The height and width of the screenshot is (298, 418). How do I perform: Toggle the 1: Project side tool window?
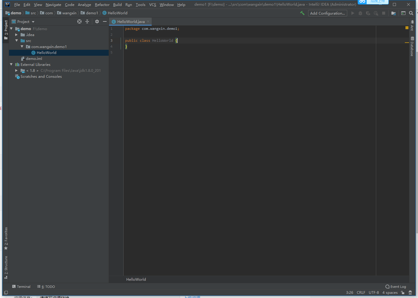6,30
